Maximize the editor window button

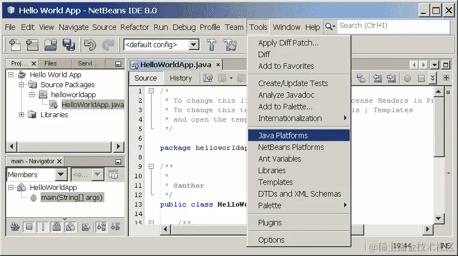[x=446, y=65]
